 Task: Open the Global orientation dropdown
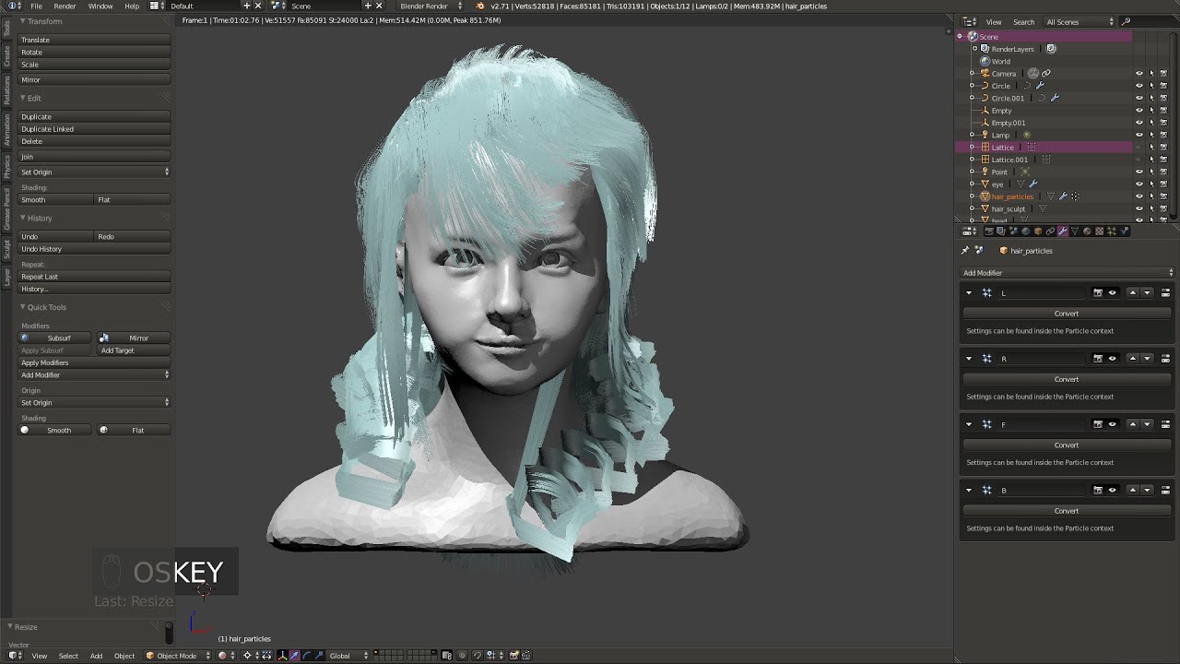click(x=349, y=656)
